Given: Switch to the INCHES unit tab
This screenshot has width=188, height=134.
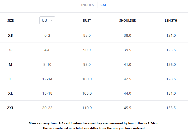Looking at the screenshot, I should pyautogui.click(x=87, y=5).
